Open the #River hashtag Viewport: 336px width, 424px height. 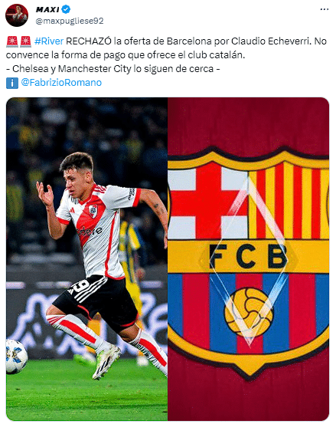[49, 41]
